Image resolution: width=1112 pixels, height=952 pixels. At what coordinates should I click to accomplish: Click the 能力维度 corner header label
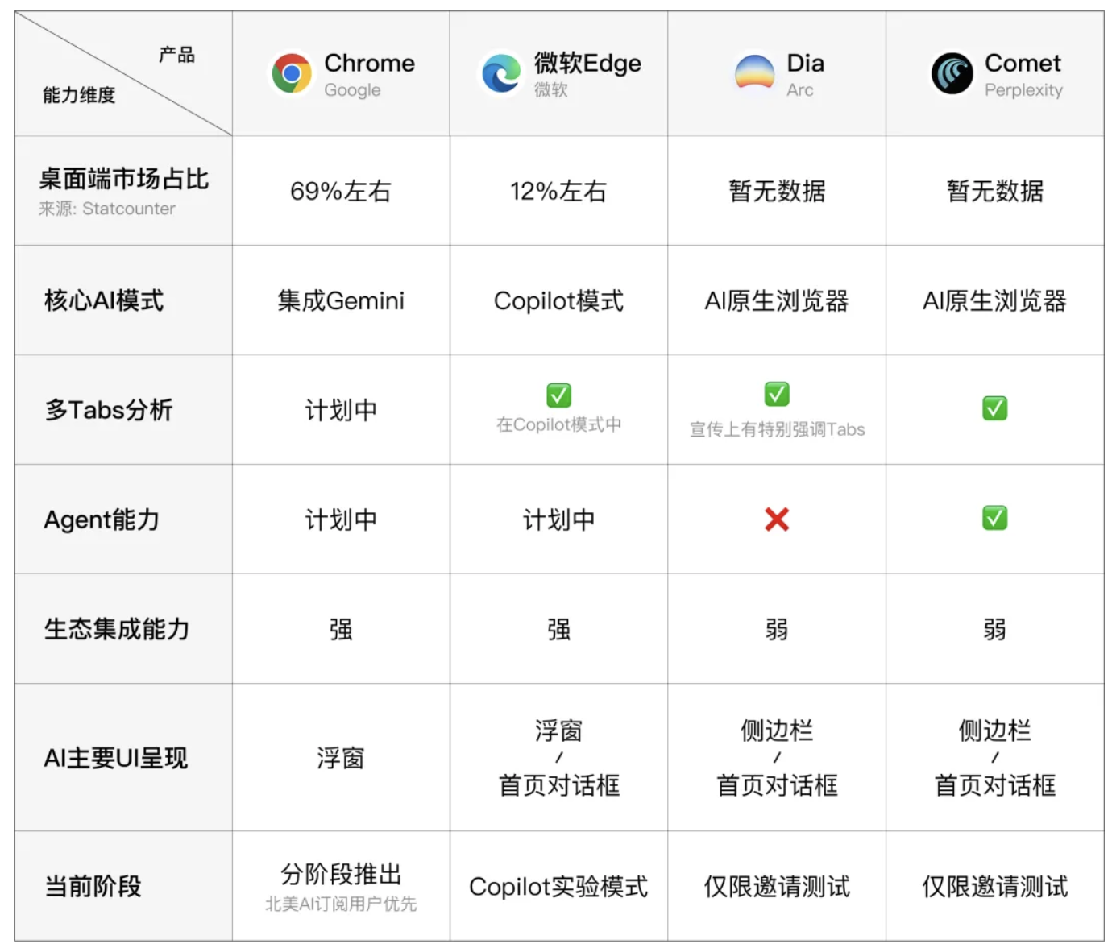[79, 95]
